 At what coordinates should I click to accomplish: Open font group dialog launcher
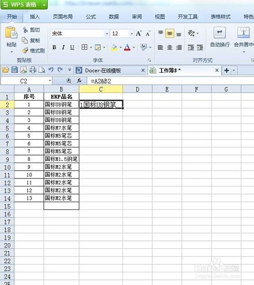coord(149,60)
